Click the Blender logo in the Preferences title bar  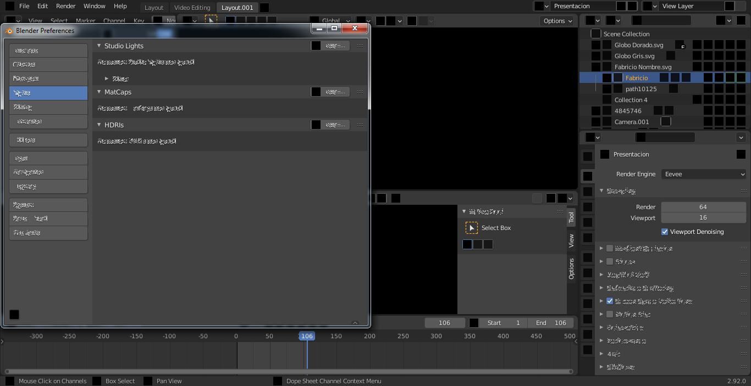[9, 31]
